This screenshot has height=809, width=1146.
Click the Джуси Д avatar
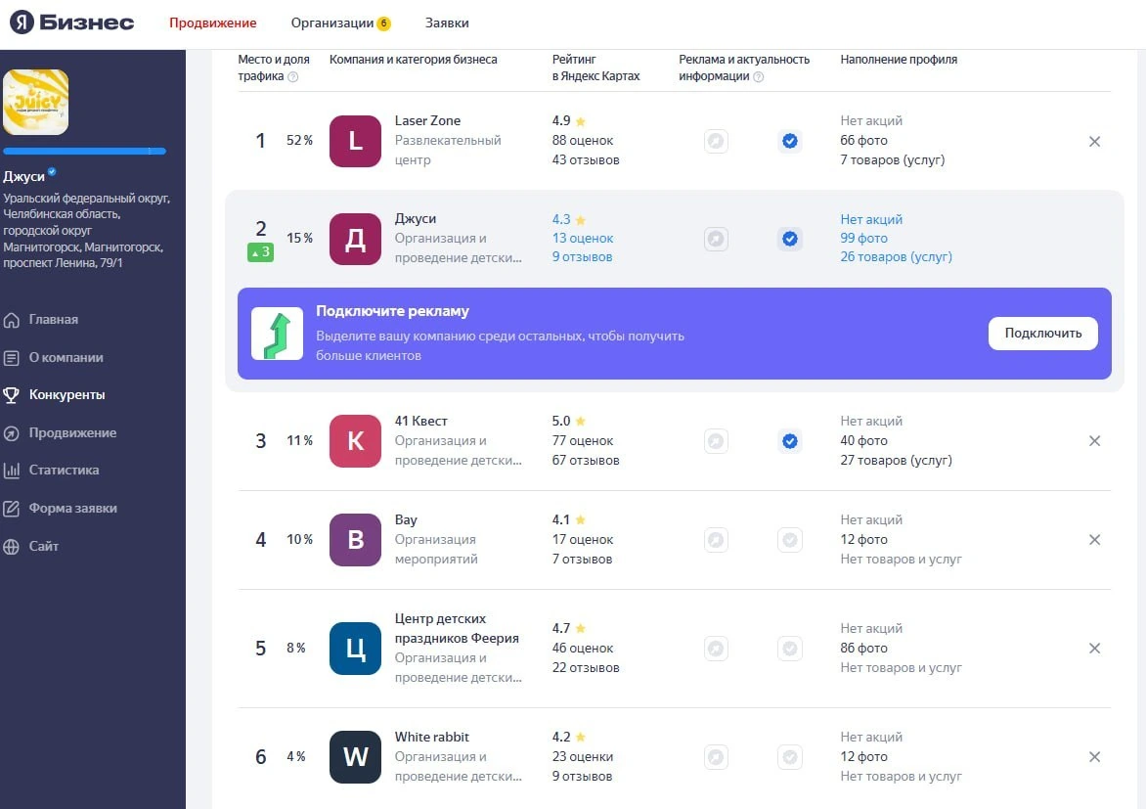click(x=355, y=240)
